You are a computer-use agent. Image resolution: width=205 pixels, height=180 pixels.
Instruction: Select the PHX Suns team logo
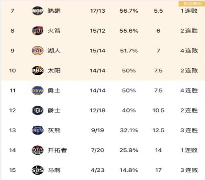(38, 70)
